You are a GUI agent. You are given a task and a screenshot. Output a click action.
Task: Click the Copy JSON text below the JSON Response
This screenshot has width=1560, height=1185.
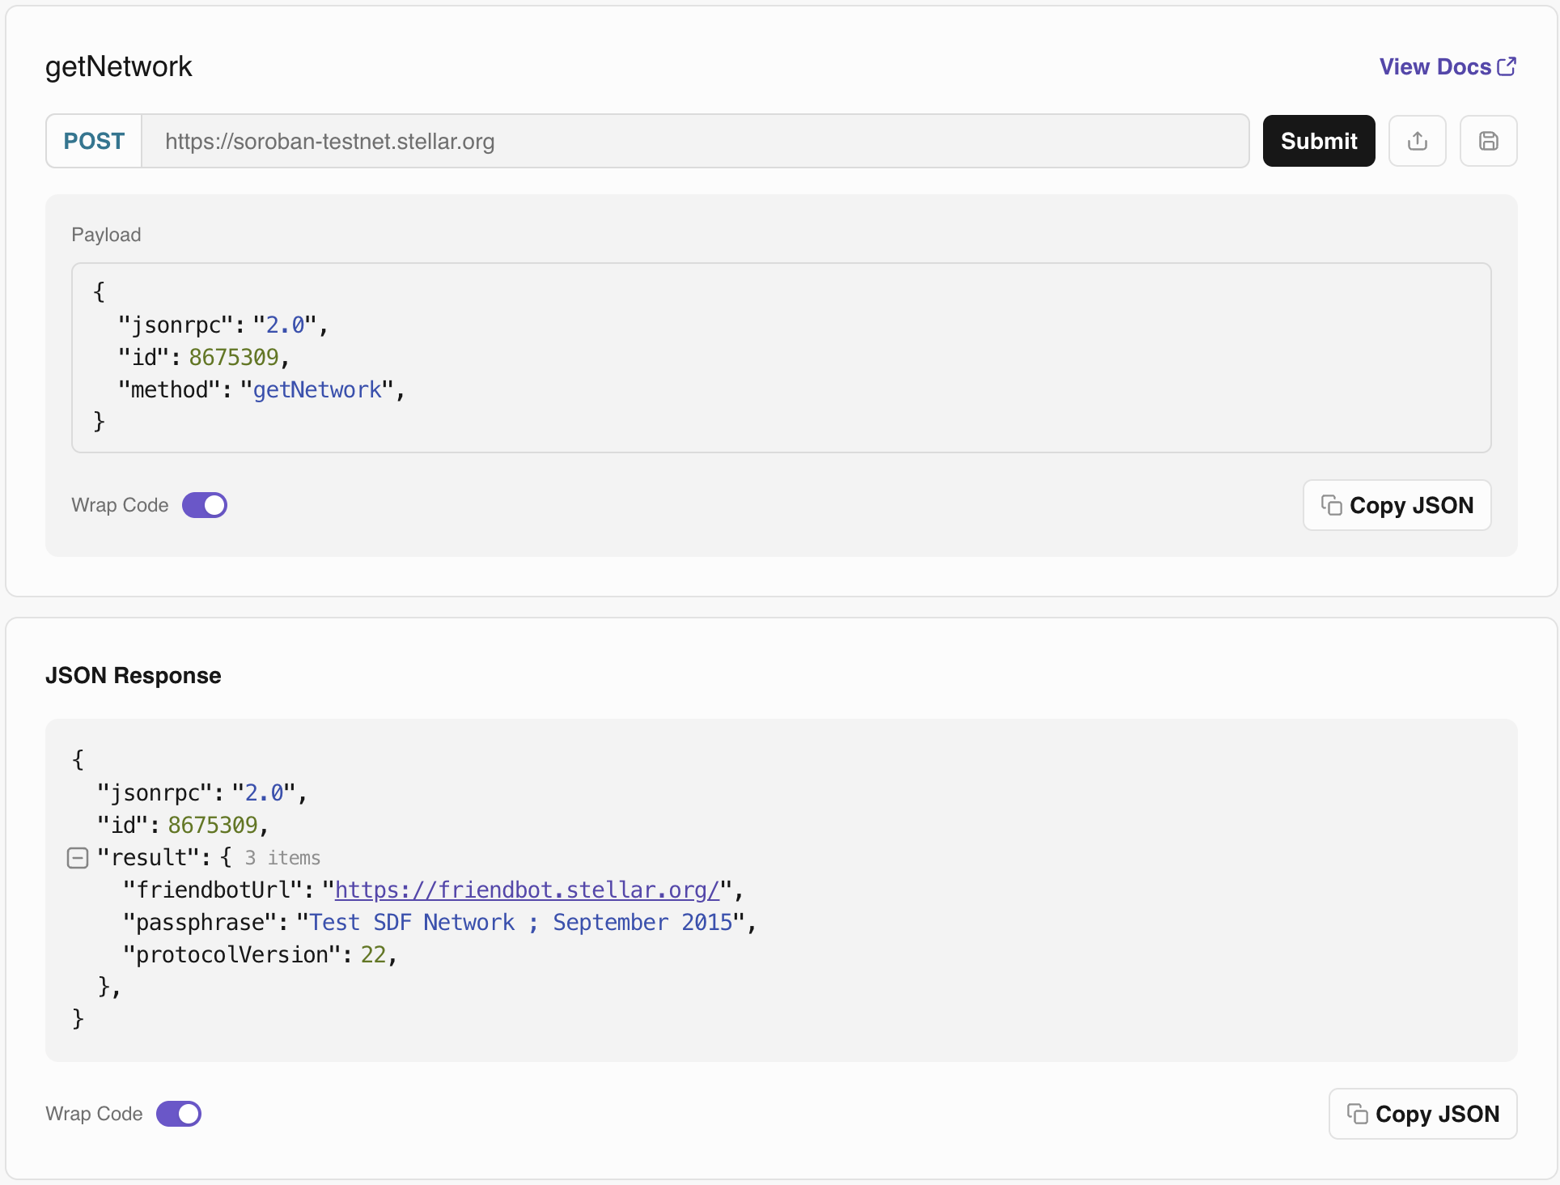pyautogui.click(x=1437, y=1114)
